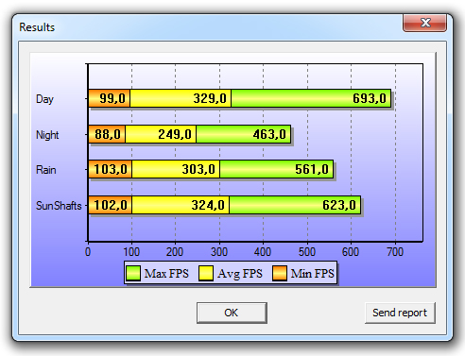Select the Day max FPS bar 693,0

pyautogui.click(x=311, y=98)
